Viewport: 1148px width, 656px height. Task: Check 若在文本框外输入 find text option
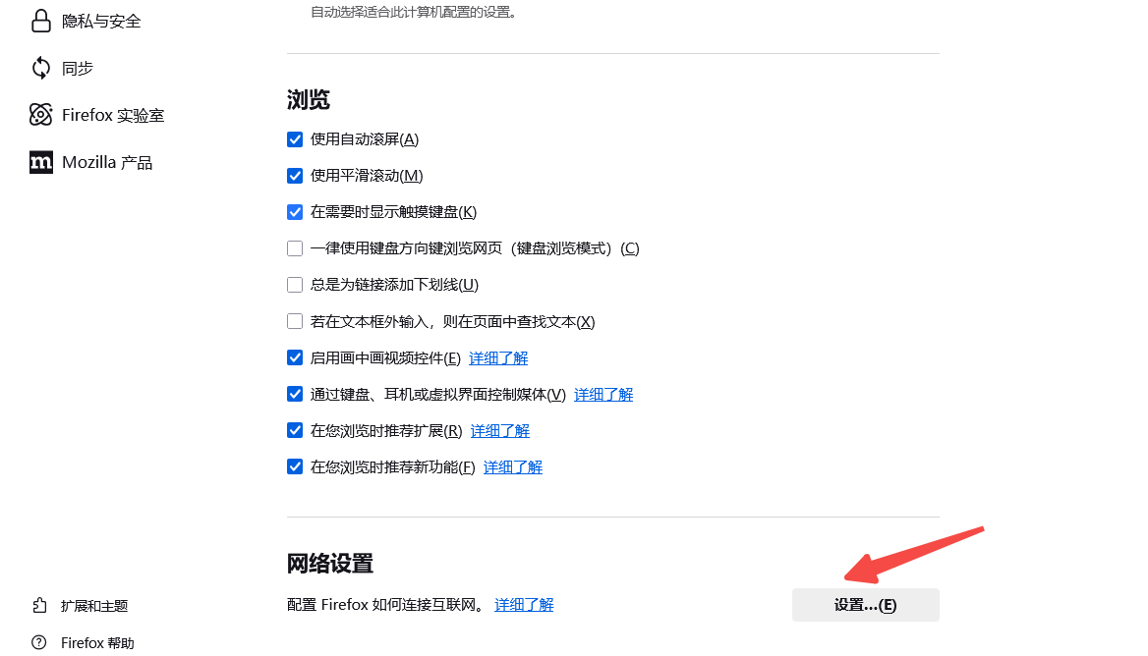295,321
